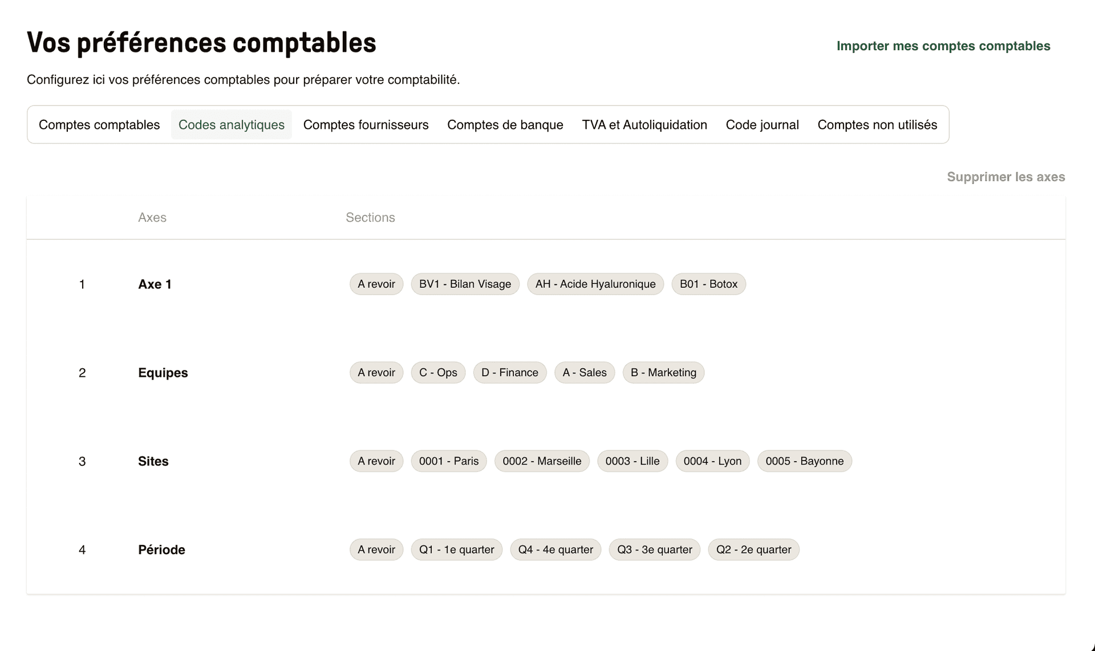Click the AH - Acide Hyaluronique section

pyautogui.click(x=595, y=283)
